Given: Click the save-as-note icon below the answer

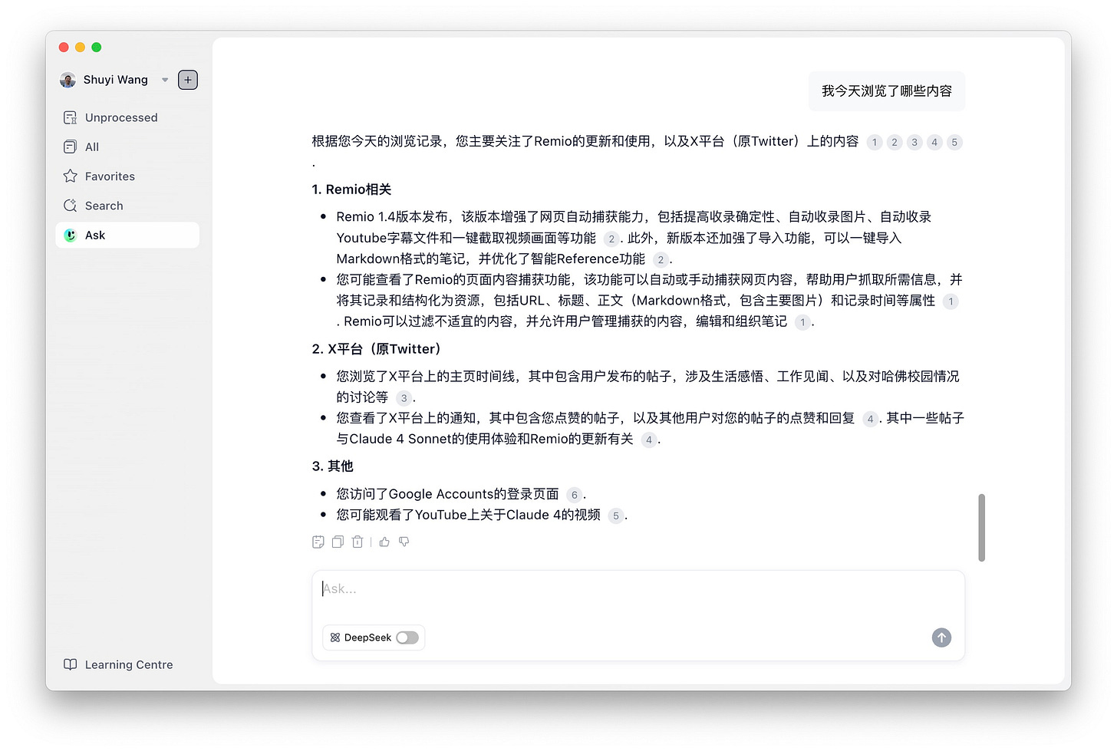Looking at the screenshot, I should coord(318,542).
